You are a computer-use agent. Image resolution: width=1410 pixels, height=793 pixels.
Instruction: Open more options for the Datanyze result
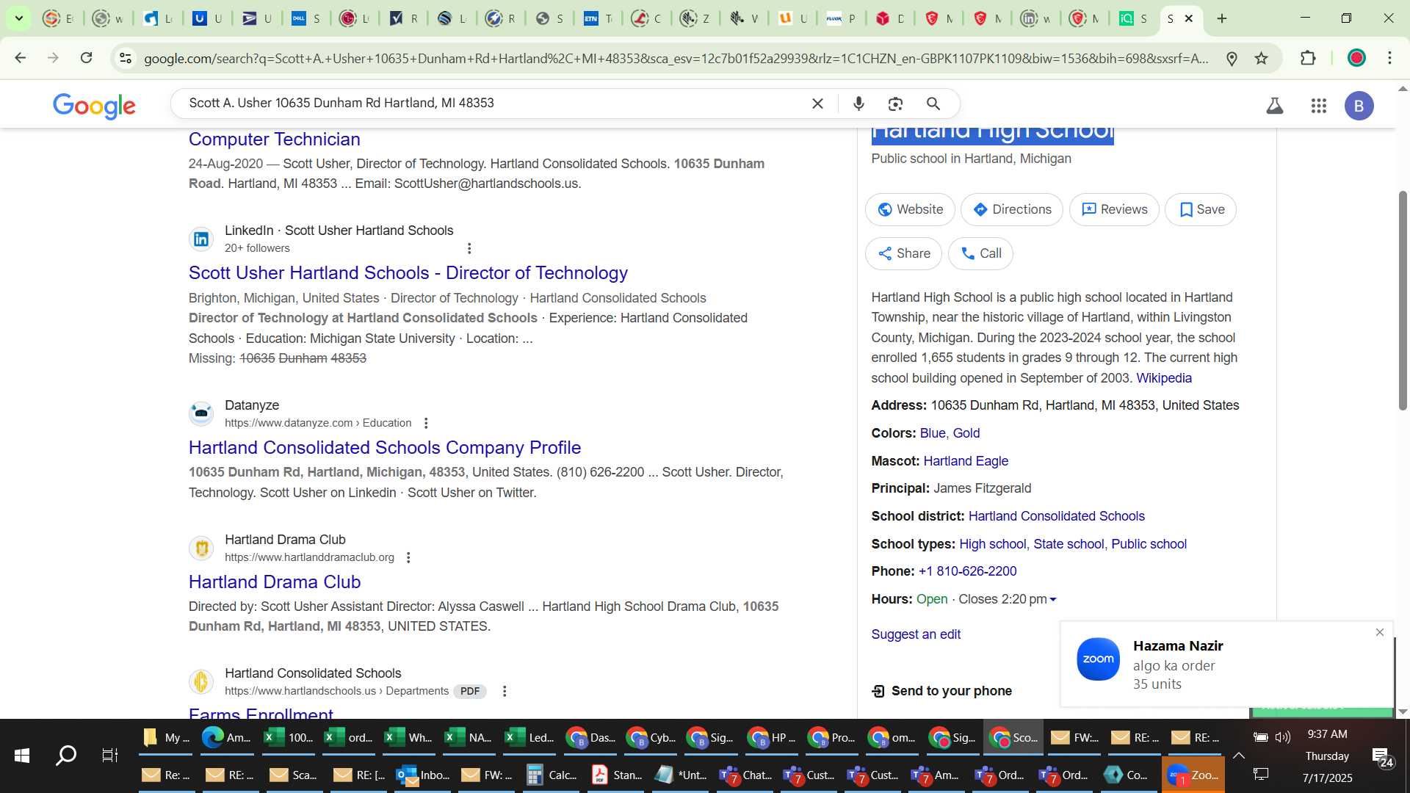(x=426, y=423)
